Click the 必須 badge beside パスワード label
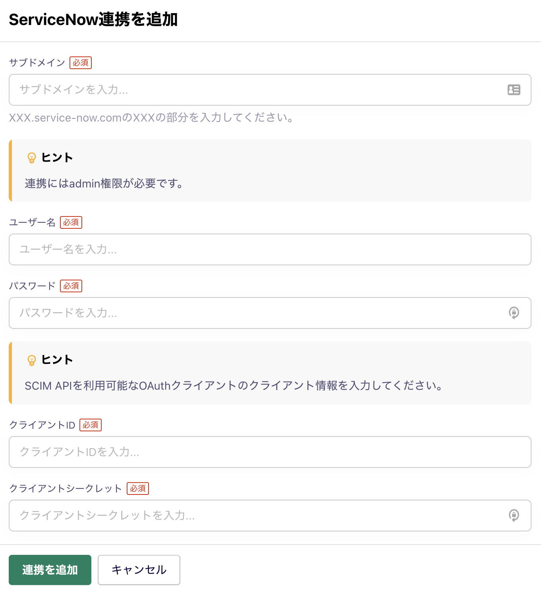The width and height of the screenshot is (541, 591). [x=71, y=286]
